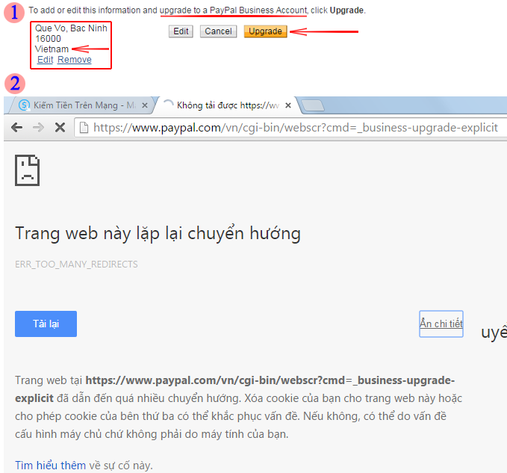Open the Tìm hiểu thêm link
The image size is (507, 473).
(51, 466)
